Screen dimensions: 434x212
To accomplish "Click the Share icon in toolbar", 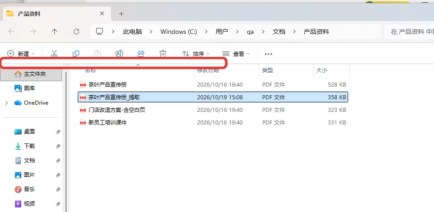I will click(141, 54).
